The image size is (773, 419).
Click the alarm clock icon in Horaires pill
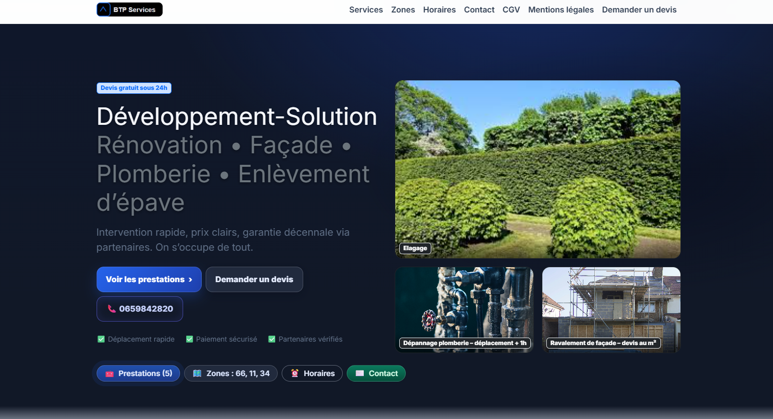point(295,374)
